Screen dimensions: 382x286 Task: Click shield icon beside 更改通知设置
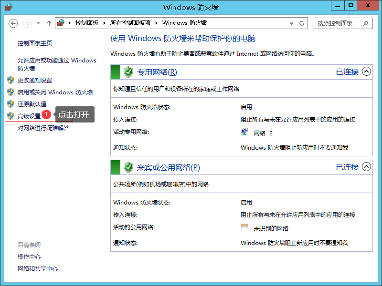(x=11, y=80)
